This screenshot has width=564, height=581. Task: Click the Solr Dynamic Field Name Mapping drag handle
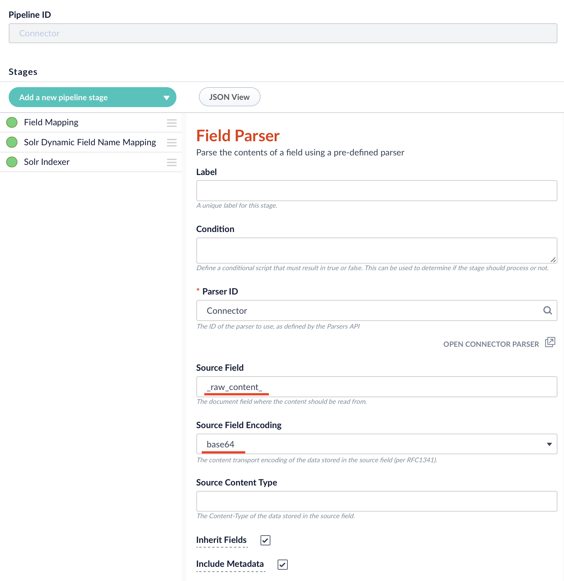pyautogui.click(x=172, y=142)
